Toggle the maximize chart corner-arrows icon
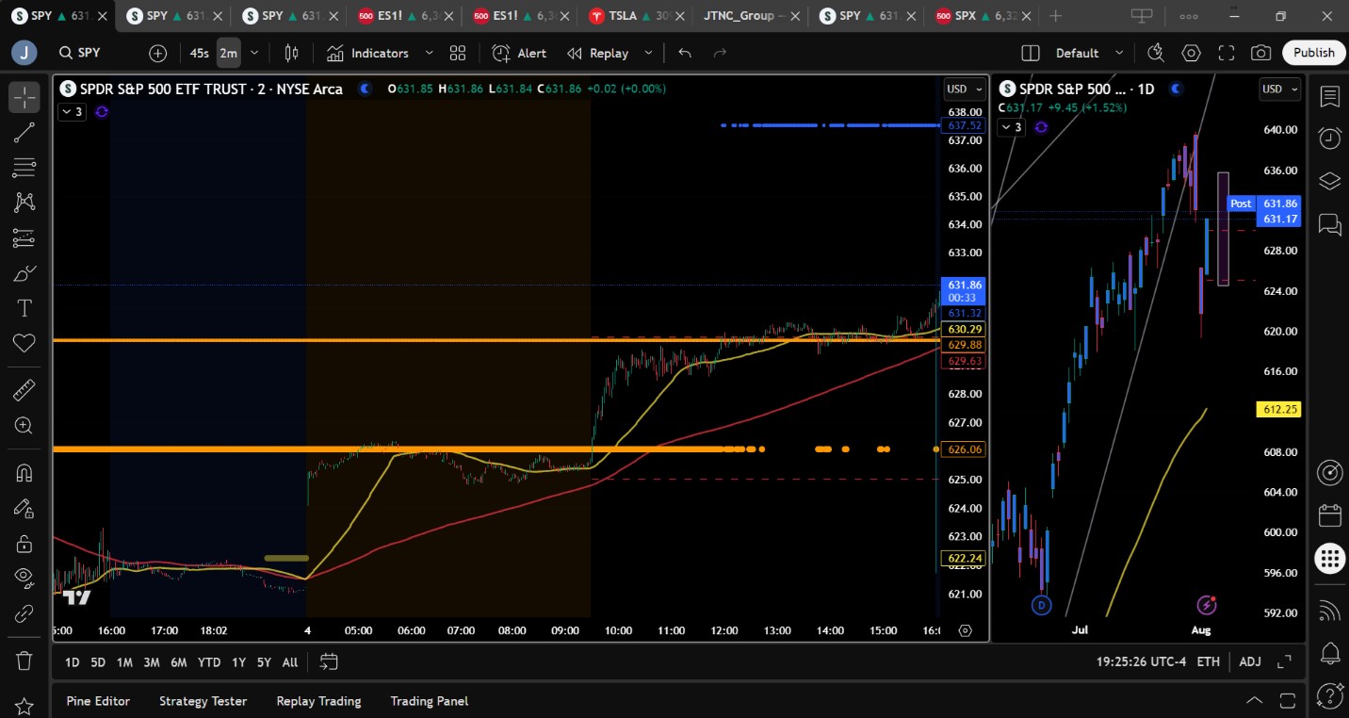This screenshot has height=718, width=1349. coord(1284,662)
